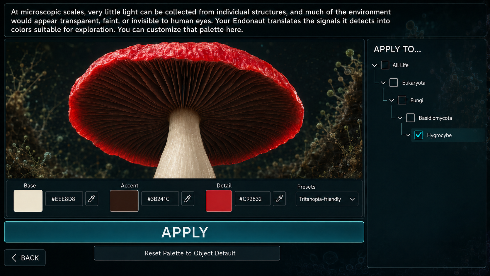Open the red Detail color swatch
Image resolution: width=490 pixels, height=276 pixels.
219,201
